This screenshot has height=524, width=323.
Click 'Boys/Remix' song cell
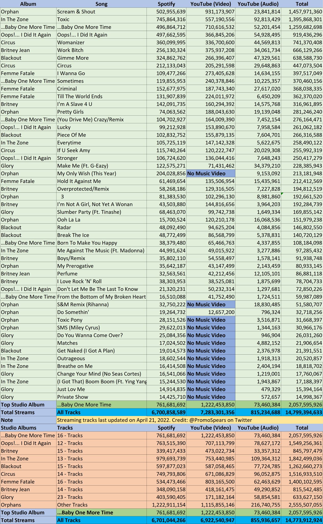tap(102, 258)
